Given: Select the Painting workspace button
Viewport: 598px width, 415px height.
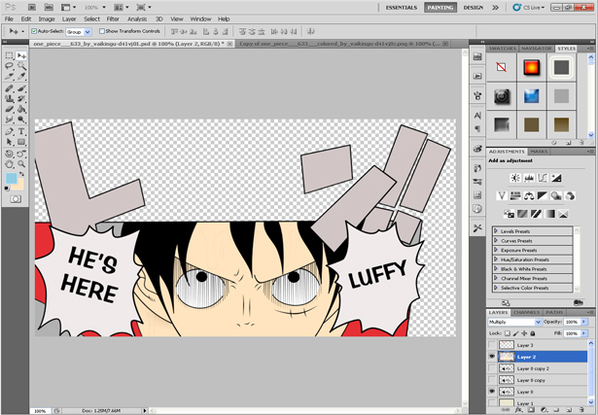Looking at the screenshot, I should (440, 7).
